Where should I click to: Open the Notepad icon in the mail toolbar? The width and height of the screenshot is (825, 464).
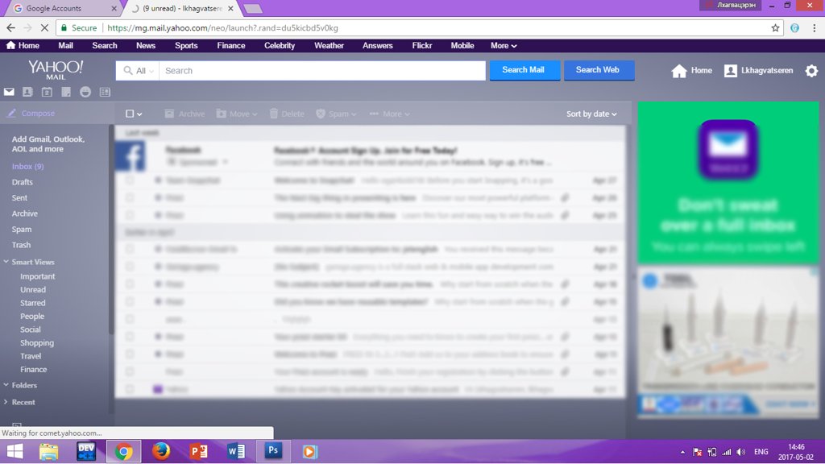[x=66, y=92]
